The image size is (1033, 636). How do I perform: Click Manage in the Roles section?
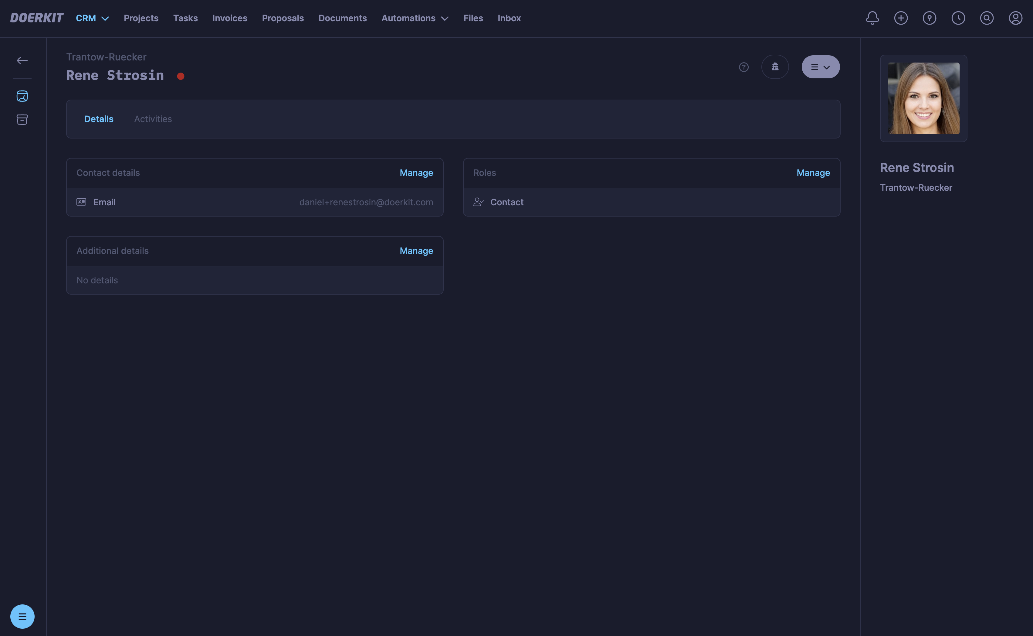tap(813, 173)
